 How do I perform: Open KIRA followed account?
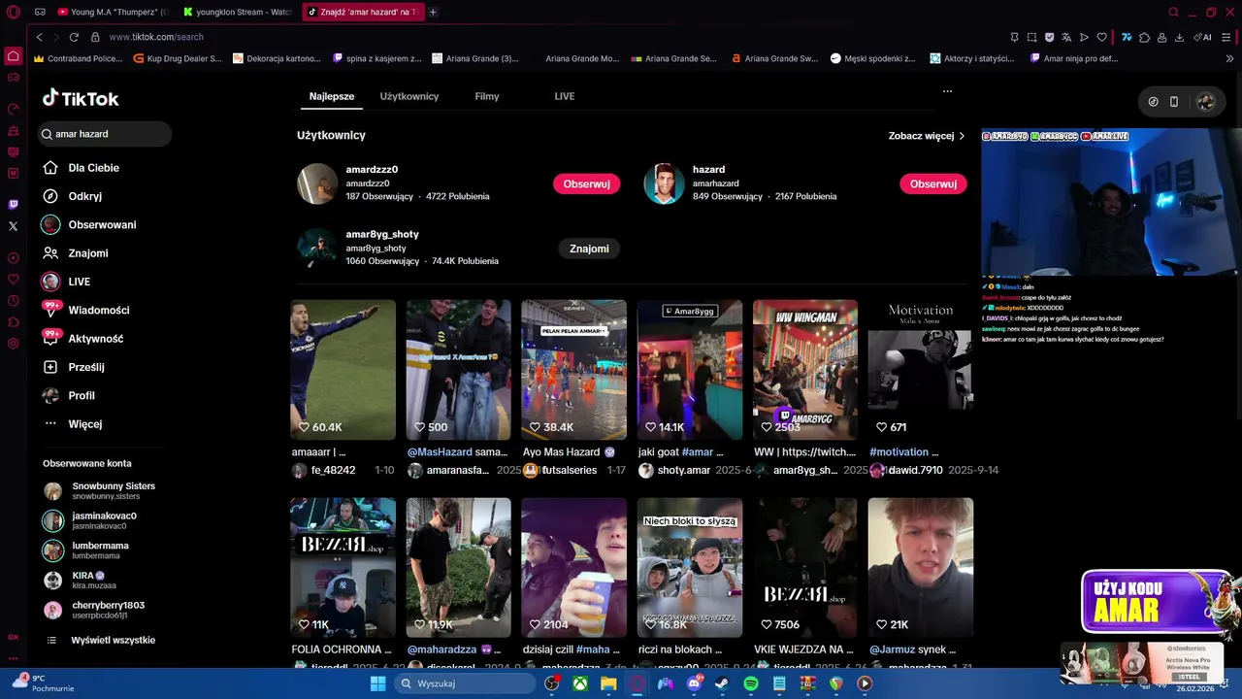pos(82,580)
